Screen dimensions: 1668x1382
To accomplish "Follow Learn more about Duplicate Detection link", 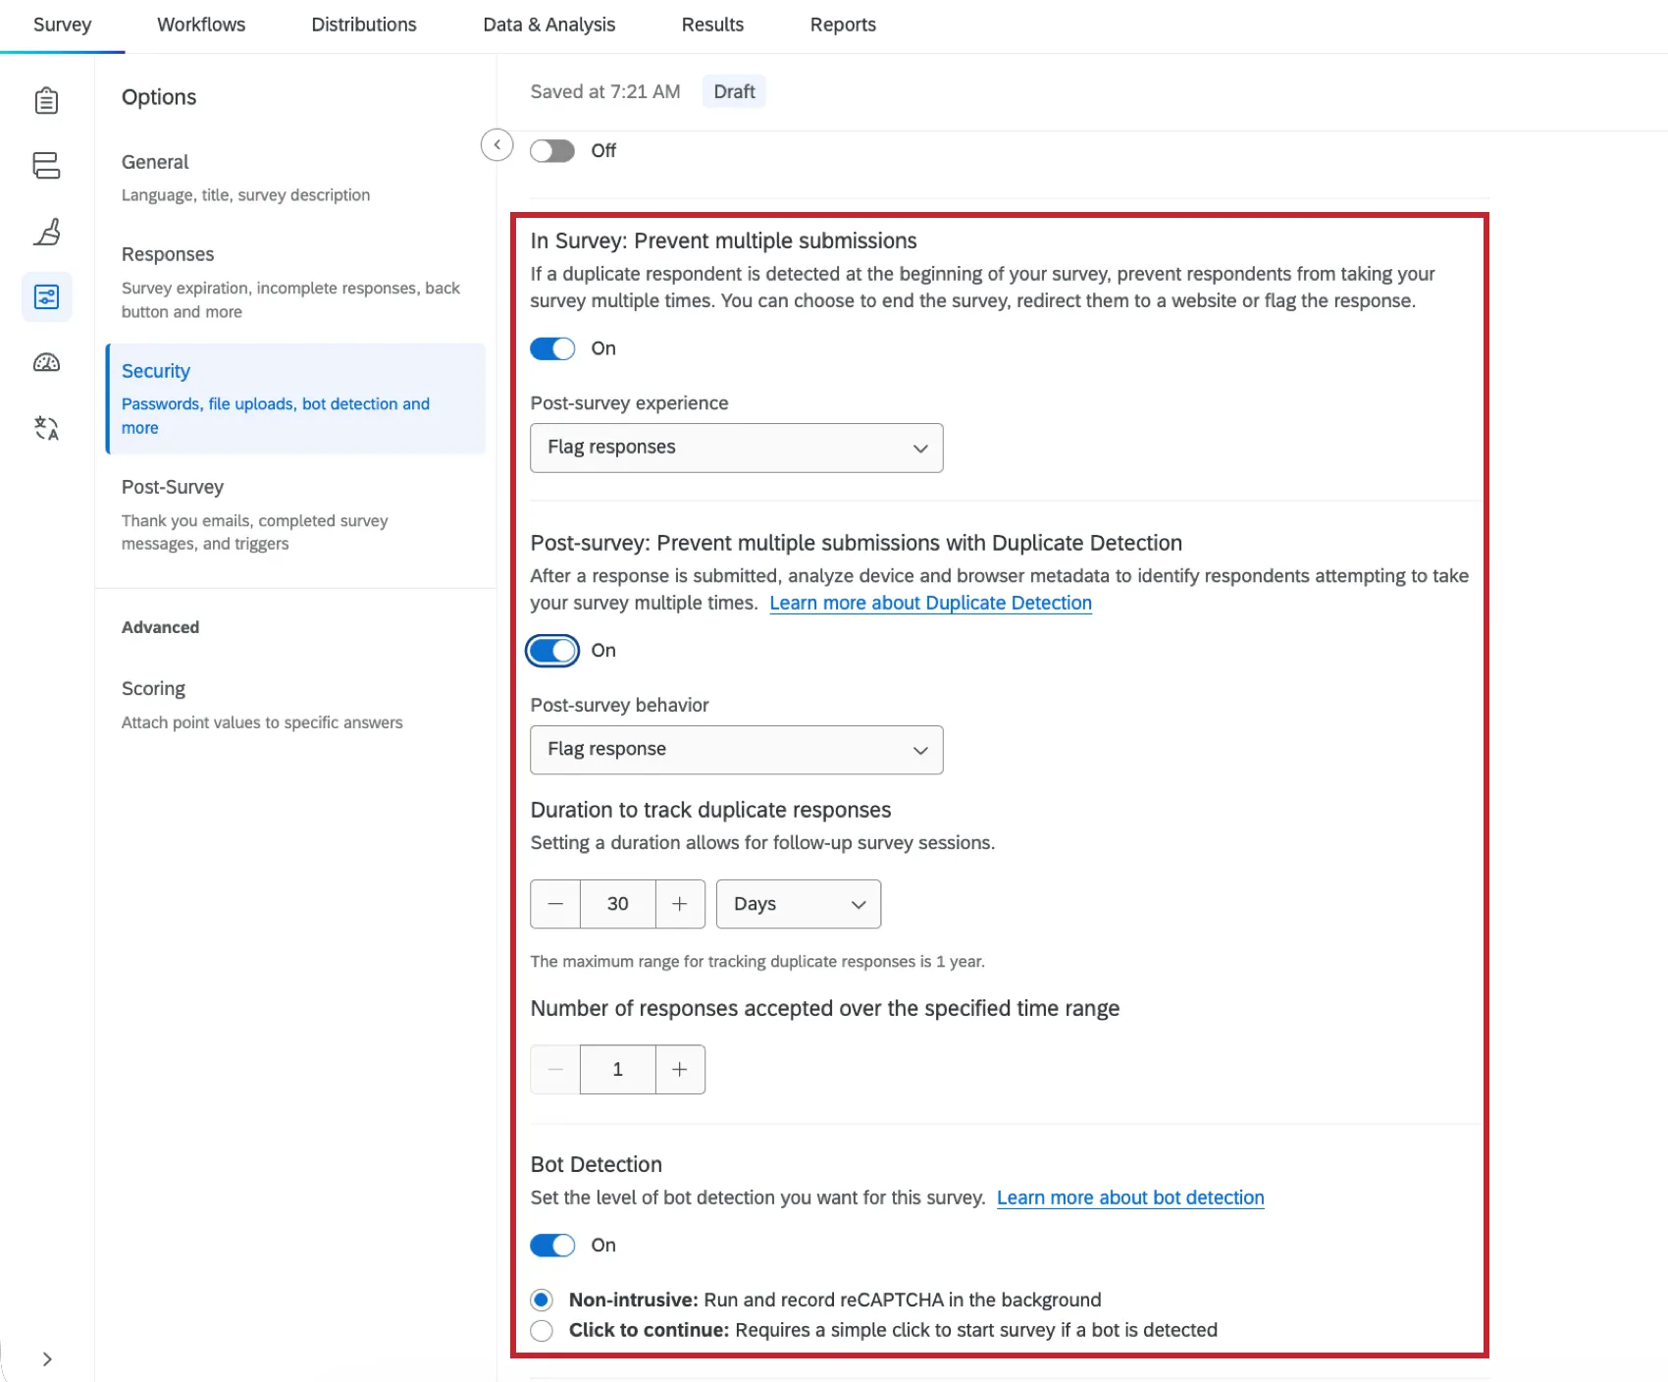I will pyautogui.click(x=930, y=603).
